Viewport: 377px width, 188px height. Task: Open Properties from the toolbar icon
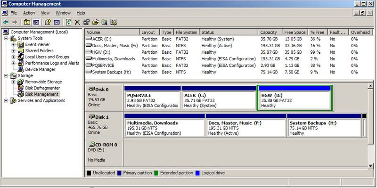point(86,22)
